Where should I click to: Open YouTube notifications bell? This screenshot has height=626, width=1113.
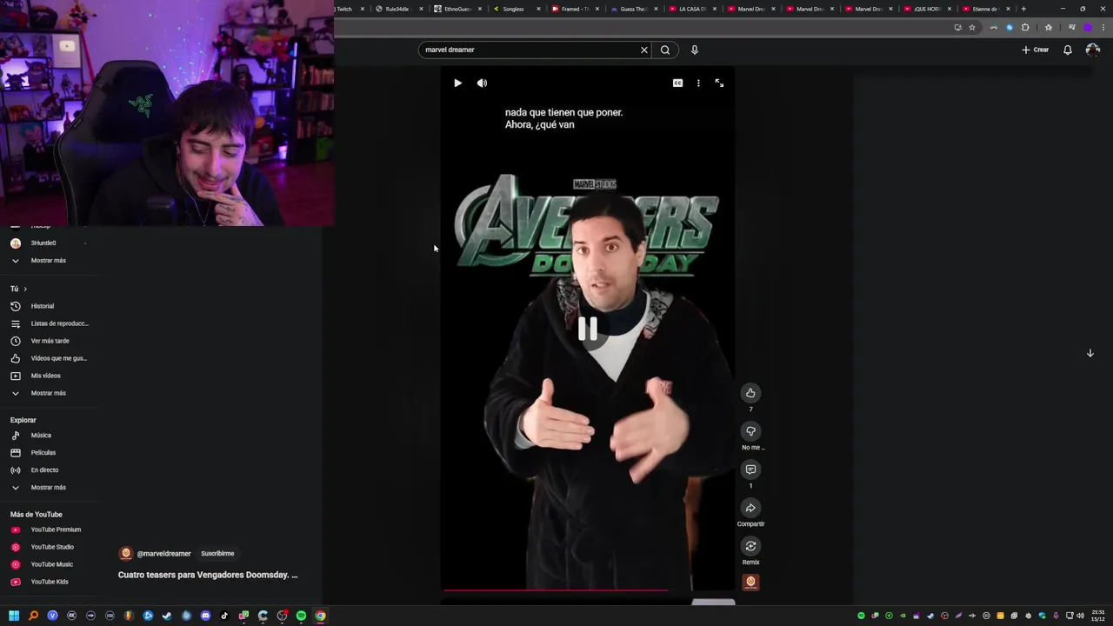1068,50
